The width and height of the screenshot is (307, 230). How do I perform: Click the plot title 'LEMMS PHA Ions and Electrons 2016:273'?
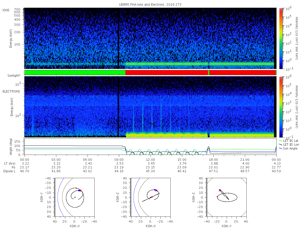pyautogui.click(x=150, y=4)
